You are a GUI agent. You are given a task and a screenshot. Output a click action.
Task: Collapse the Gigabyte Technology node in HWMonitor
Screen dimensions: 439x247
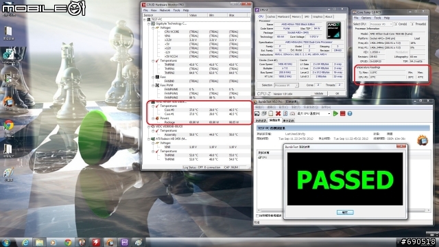point(149,24)
